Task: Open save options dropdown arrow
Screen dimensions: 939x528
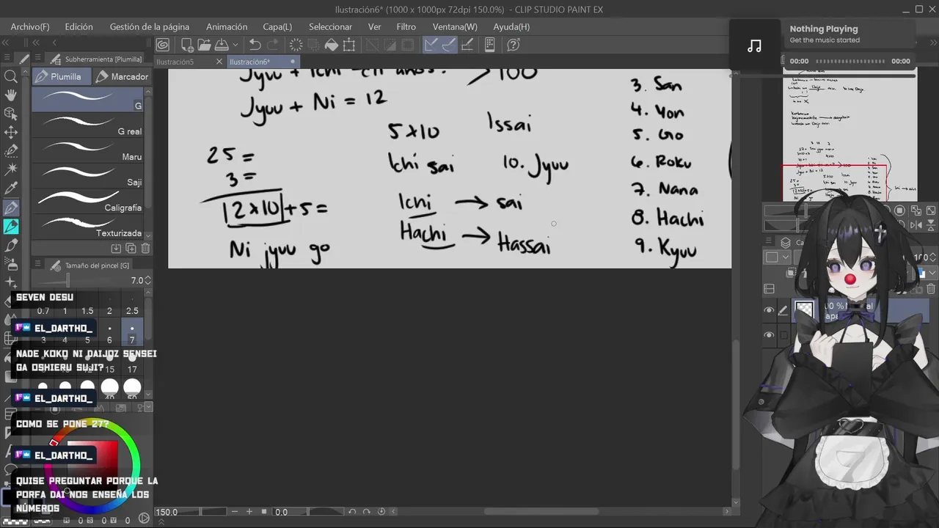Action: pyautogui.click(x=235, y=45)
